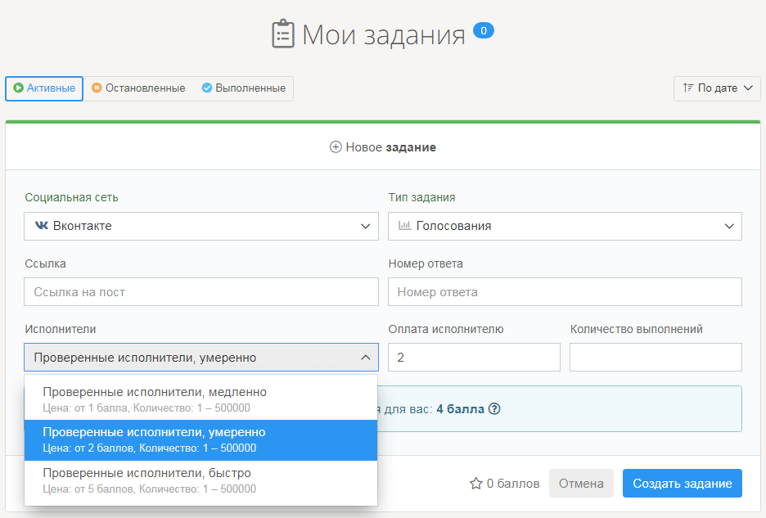The height and width of the screenshot is (518, 766).
Task: Focus the Ссылка на пост input field
Action: [201, 292]
